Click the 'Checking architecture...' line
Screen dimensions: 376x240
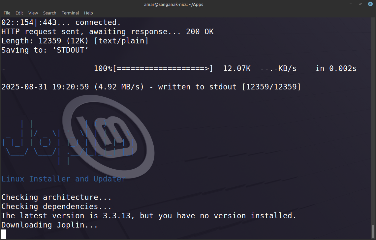57,197
